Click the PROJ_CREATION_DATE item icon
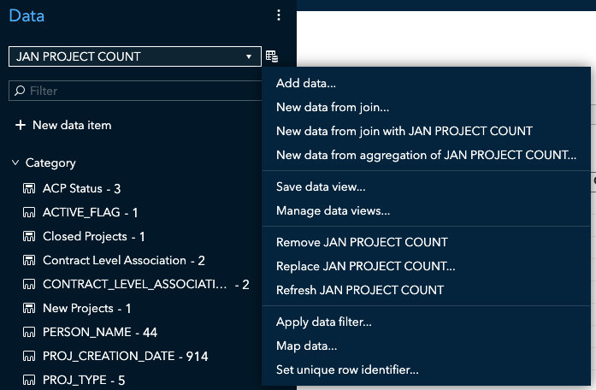Image resolution: width=596 pixels, height=390 pixels. 27,356
